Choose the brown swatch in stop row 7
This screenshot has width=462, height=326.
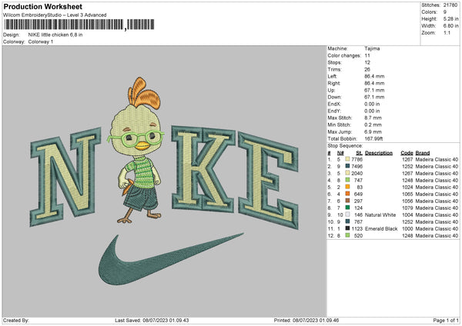click(x=347, y=201)
